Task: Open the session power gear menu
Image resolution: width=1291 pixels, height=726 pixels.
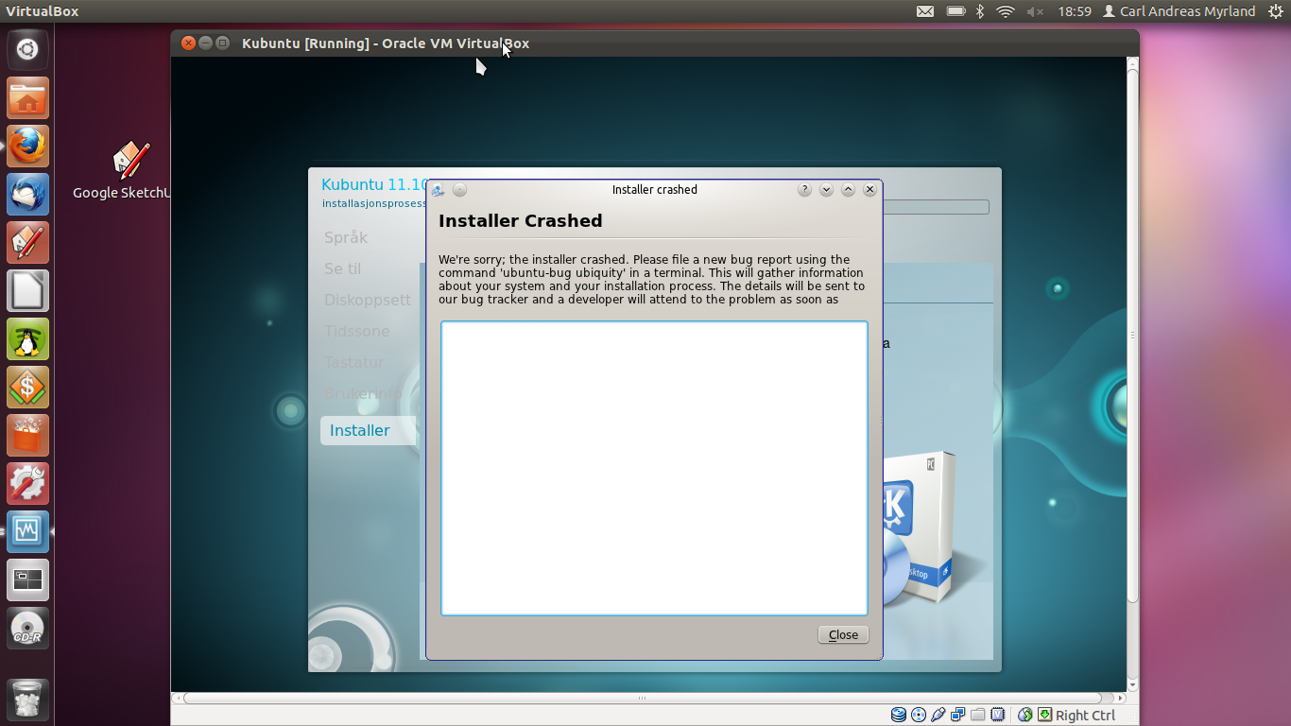Action: click(x=1275, y=11)
